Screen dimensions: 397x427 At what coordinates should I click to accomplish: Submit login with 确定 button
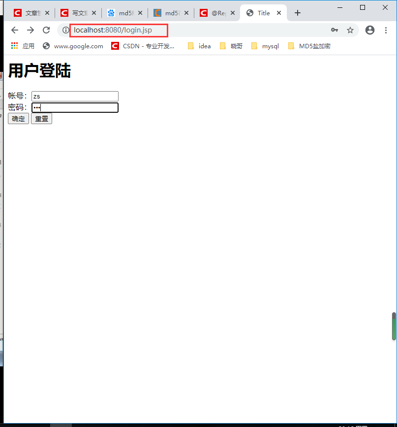18,119
